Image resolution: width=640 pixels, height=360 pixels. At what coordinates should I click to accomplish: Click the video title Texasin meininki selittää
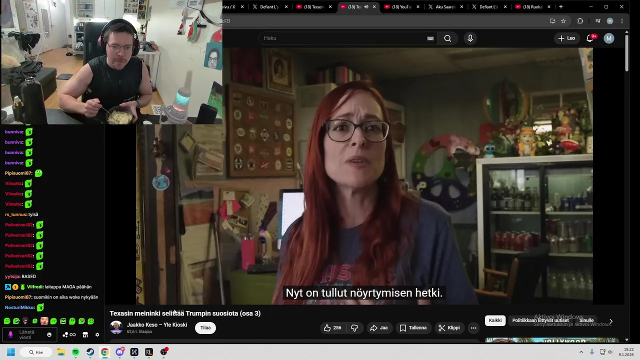pyautogui.click(x=185, y=313)
